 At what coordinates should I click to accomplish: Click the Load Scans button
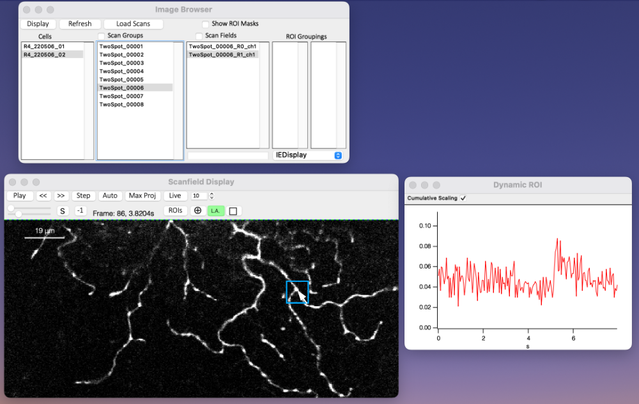point(133,24)
